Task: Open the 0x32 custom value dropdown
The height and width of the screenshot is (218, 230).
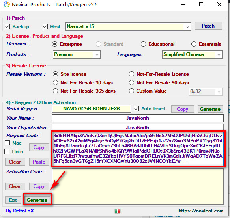Action: pyautogui.click(x=206, y=91)
